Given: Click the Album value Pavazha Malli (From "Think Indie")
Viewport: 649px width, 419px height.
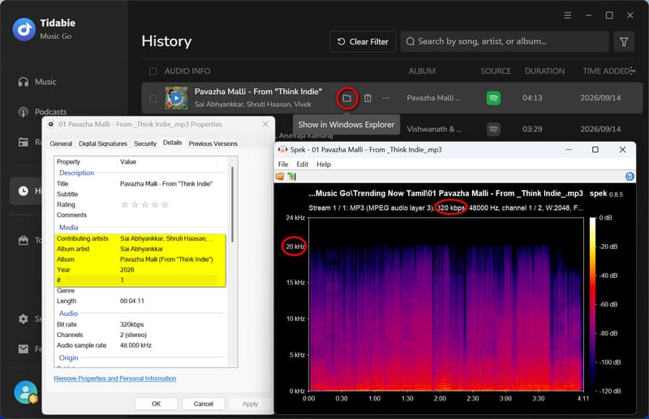Looking at the screenshot, I should click(166, 259).
